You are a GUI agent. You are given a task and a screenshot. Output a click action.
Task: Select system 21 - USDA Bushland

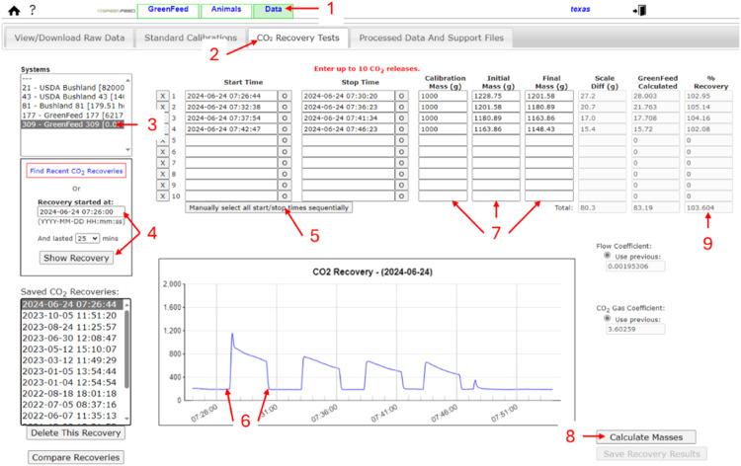coord(73,88)
